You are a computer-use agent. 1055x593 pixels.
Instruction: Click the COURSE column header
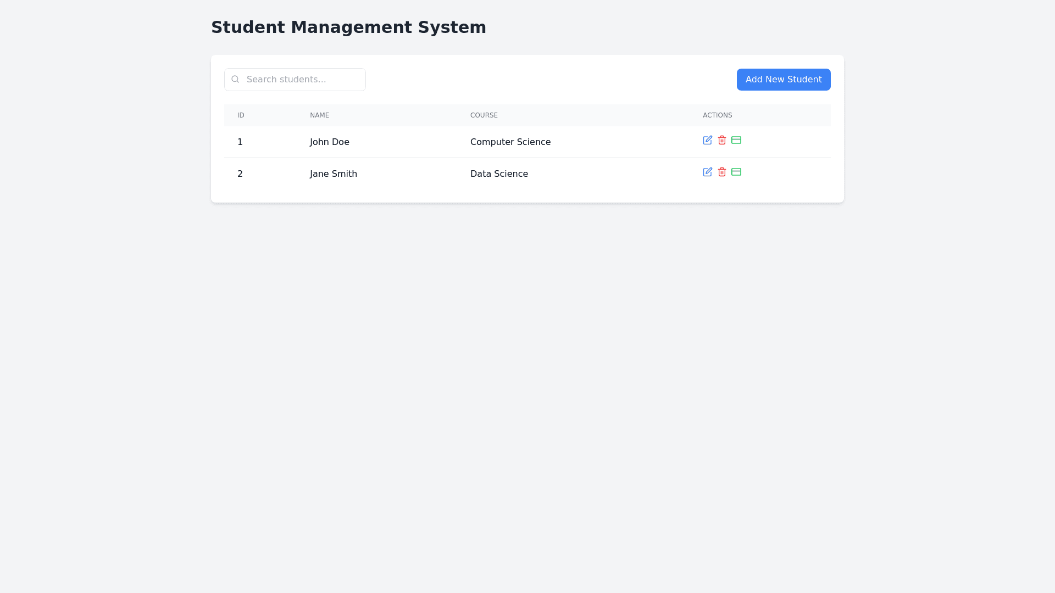pyautogui.click(x=484, y=115)
